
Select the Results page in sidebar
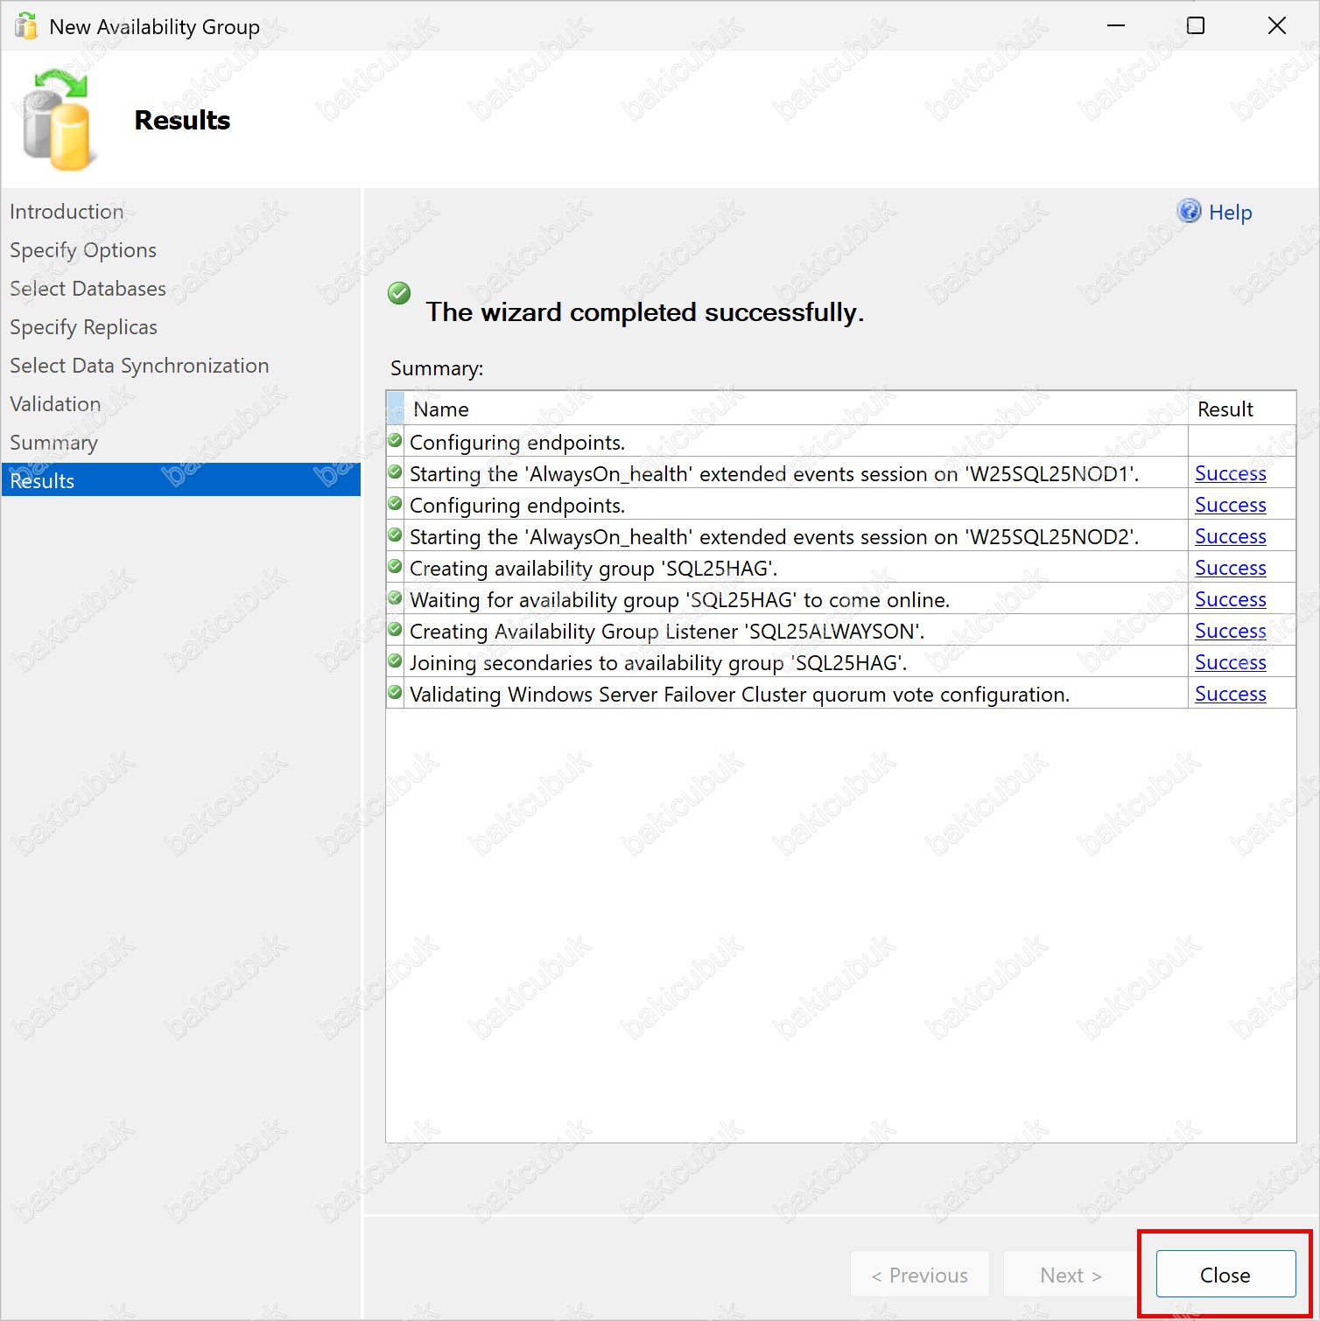tap(42, 480)
